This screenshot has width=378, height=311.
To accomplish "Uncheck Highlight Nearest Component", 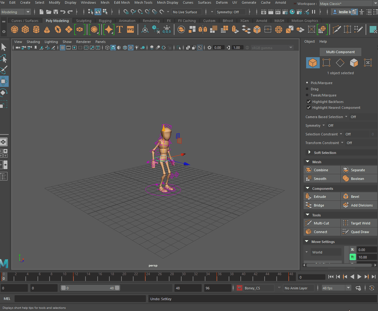I will (x=309, y=107).
